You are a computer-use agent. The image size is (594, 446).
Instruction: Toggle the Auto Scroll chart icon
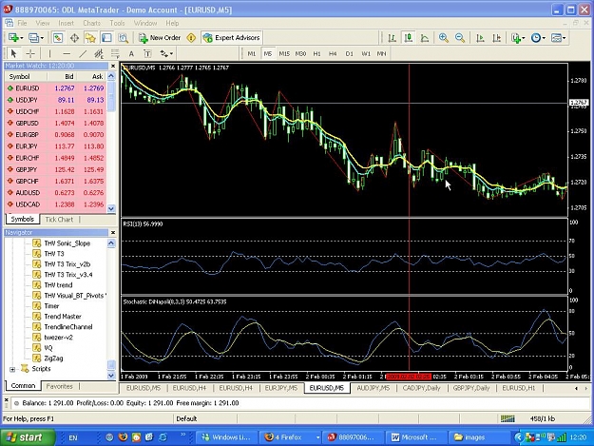click(x=480, y=37)
